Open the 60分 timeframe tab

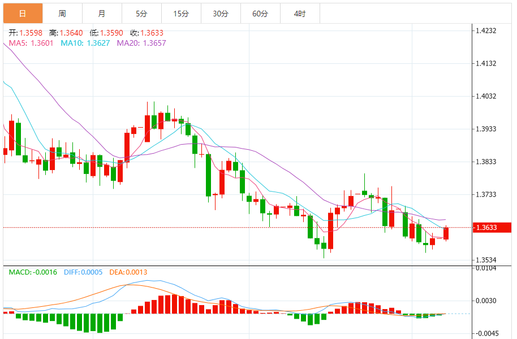(260, 14)
